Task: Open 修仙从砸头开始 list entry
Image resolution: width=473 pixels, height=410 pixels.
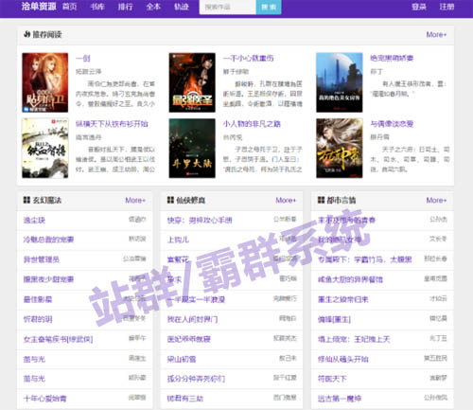Action: tap(342, 359)
